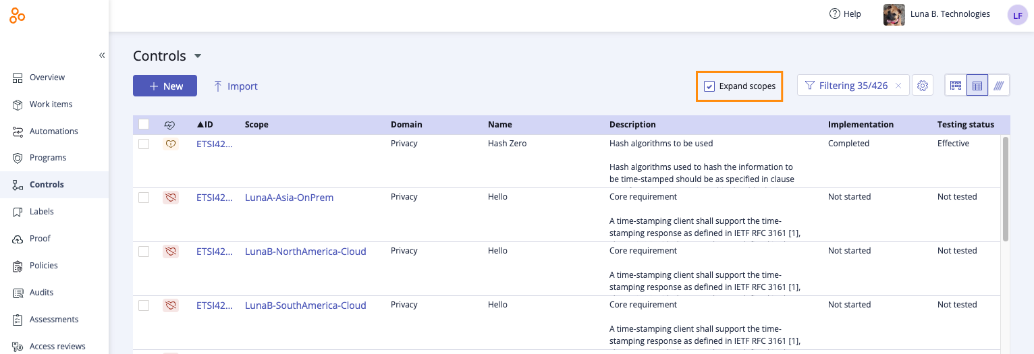Sort by the ID column header
The image size is (1034, 354).
pyautogui.click(x=205, y=125)
